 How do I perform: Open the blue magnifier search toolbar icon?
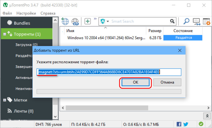coord(186,21)
